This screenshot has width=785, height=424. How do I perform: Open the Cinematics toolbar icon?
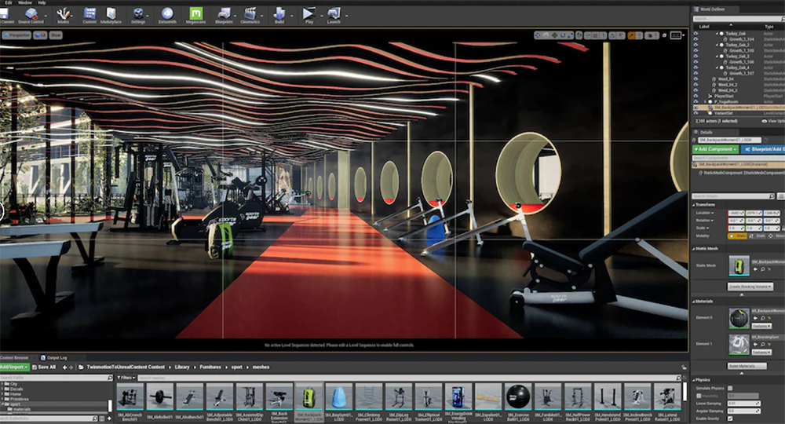click(x=250, y=15)
